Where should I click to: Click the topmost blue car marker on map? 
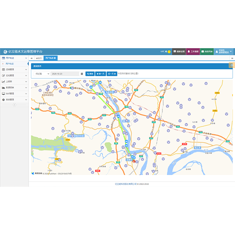100,83
